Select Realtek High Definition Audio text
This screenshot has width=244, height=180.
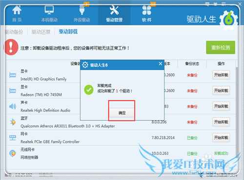[45, 110]
